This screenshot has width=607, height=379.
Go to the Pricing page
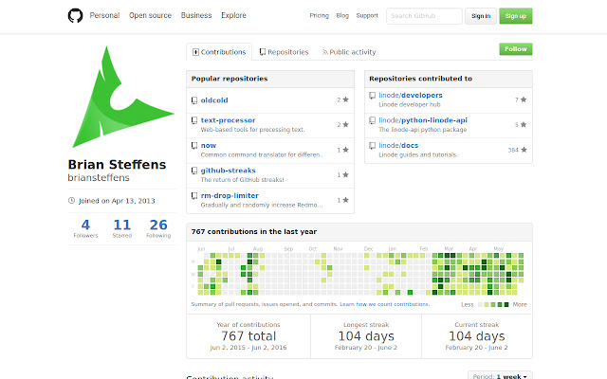pyautogui.click(x=319, y=15)
